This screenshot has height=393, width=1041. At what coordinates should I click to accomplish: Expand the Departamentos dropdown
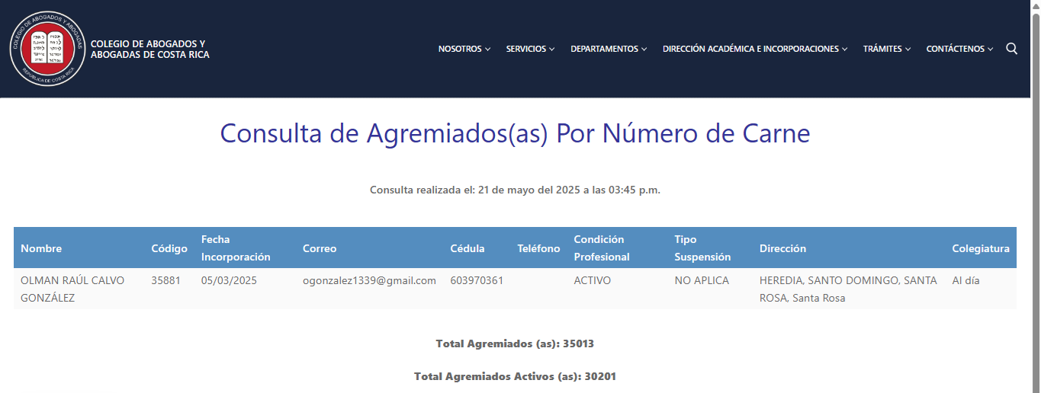point(608,49)
